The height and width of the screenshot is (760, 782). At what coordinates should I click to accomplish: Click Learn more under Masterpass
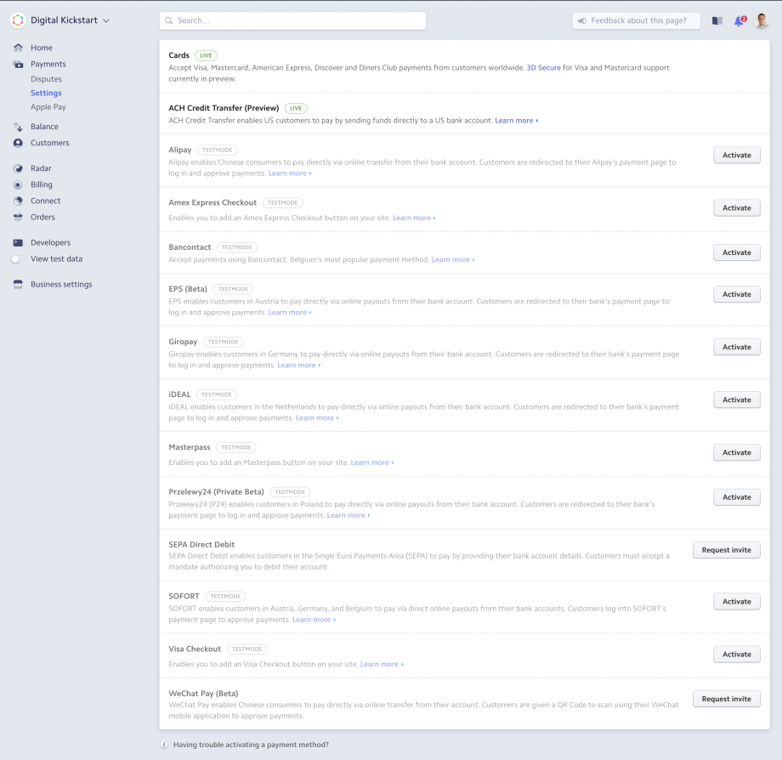tap(372, 462)
